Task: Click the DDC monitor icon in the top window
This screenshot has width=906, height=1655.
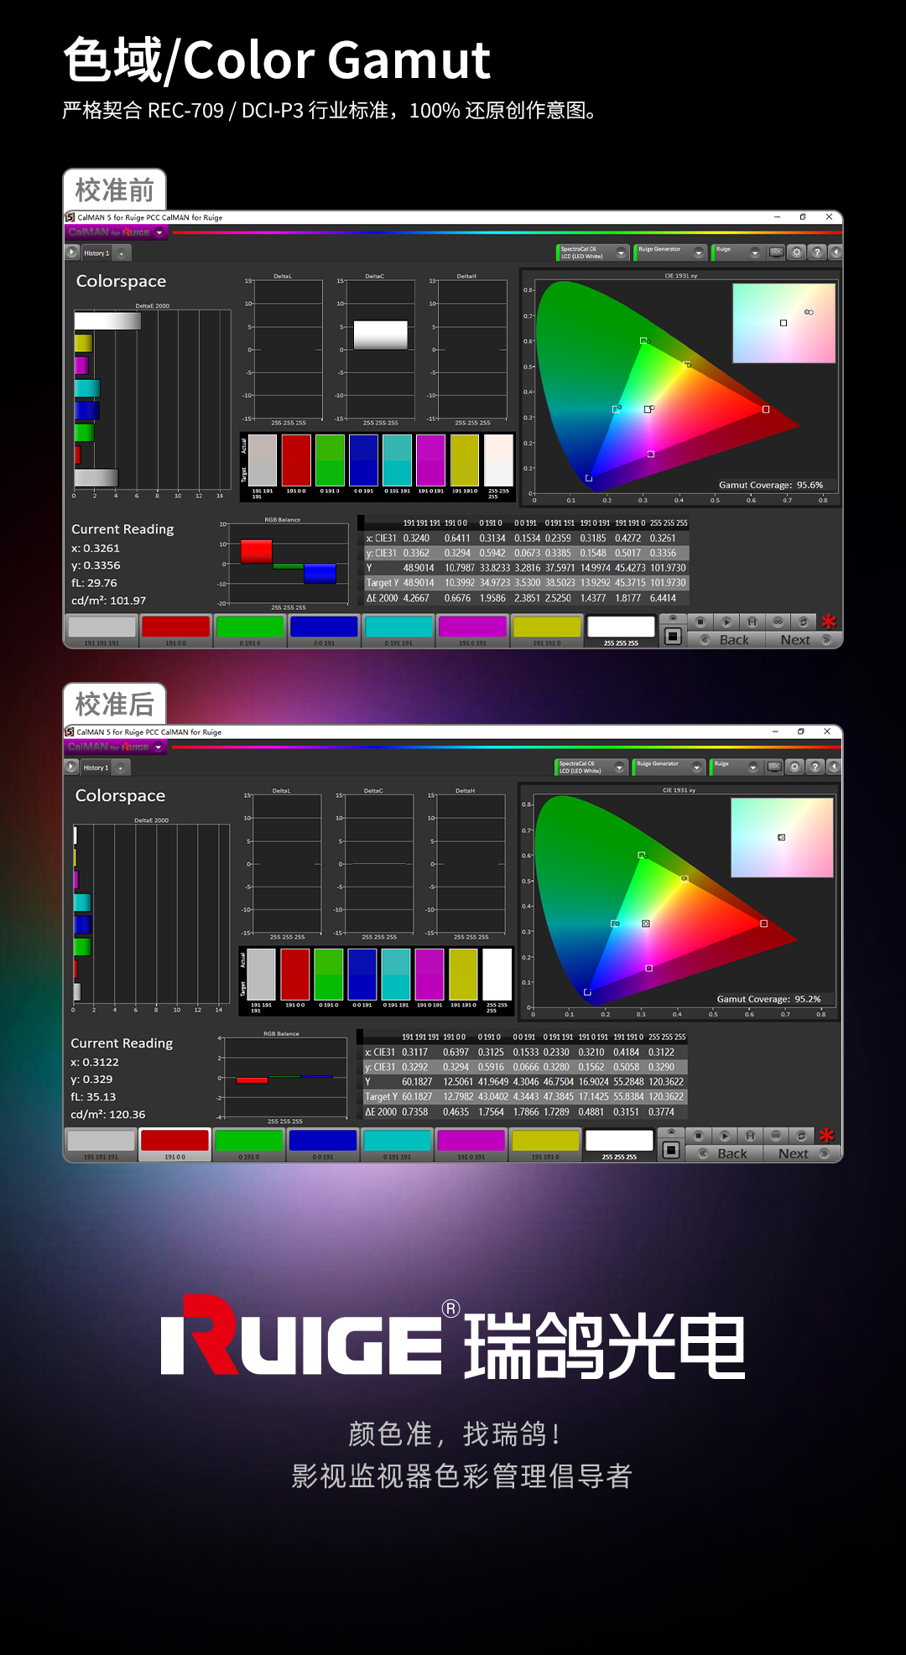Action: pyautogui.click(x=776, y=252)
